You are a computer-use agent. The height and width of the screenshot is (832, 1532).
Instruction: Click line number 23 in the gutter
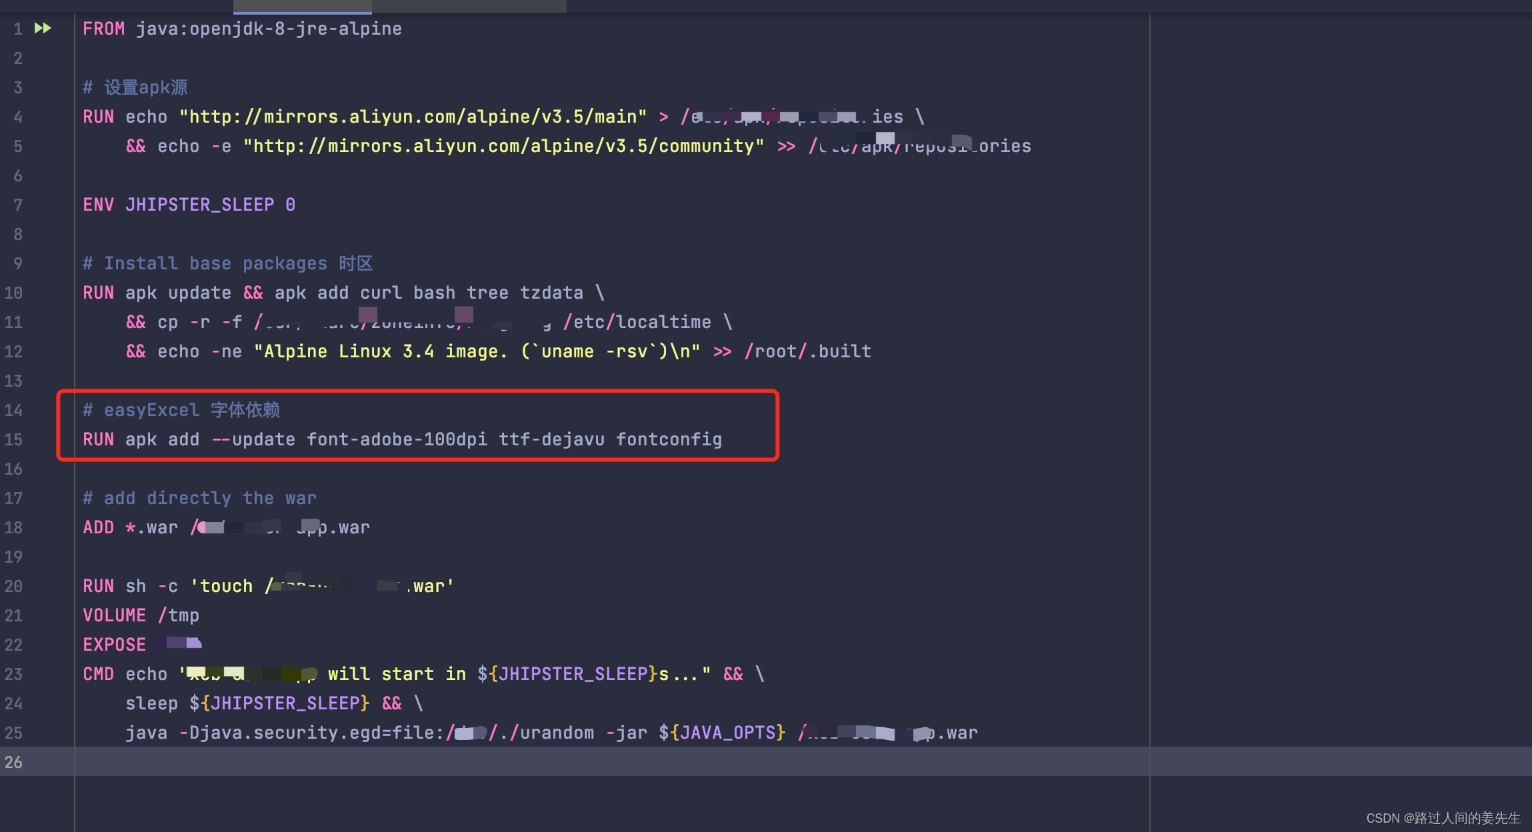pos(13,674)
